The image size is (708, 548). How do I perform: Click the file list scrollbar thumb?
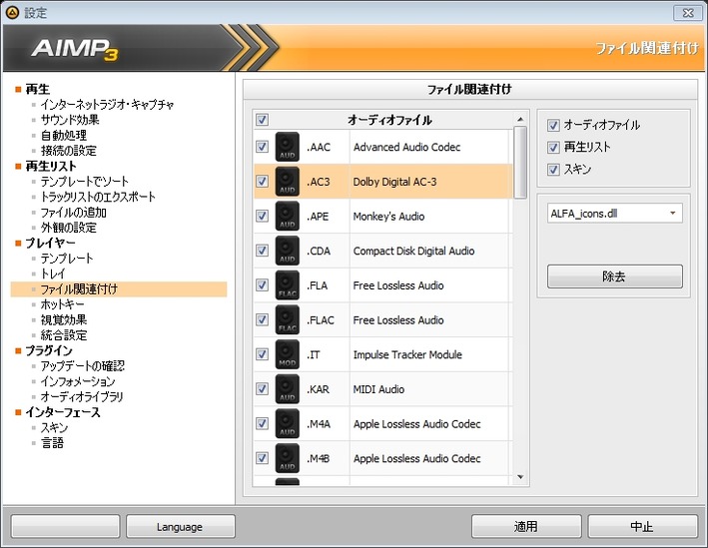pyautogui.click(x=520, y=162)
